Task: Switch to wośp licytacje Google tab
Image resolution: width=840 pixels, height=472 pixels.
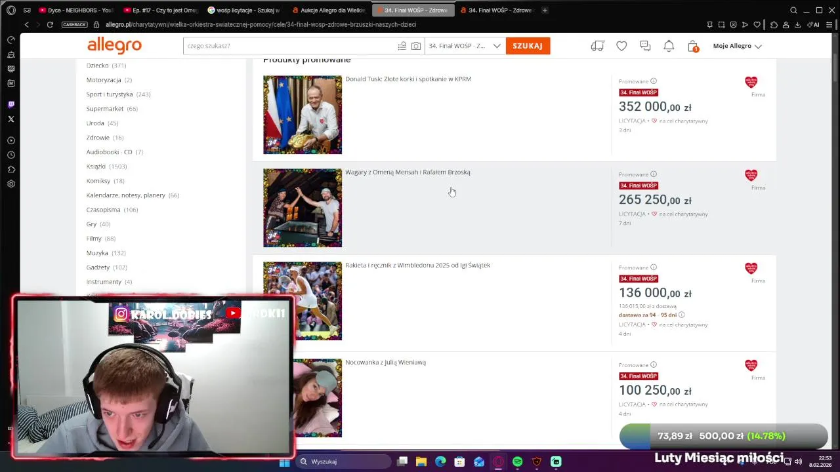Action: [244, 10]
